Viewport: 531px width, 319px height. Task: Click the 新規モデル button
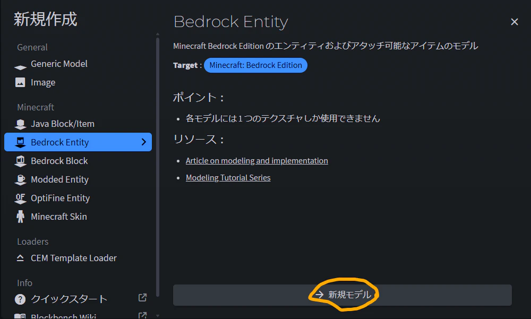click(x=342, y=295)
